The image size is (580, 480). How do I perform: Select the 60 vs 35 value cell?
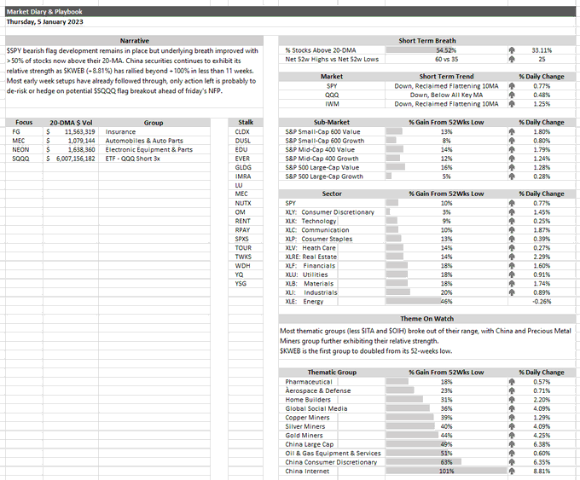(x=446, y=59)
